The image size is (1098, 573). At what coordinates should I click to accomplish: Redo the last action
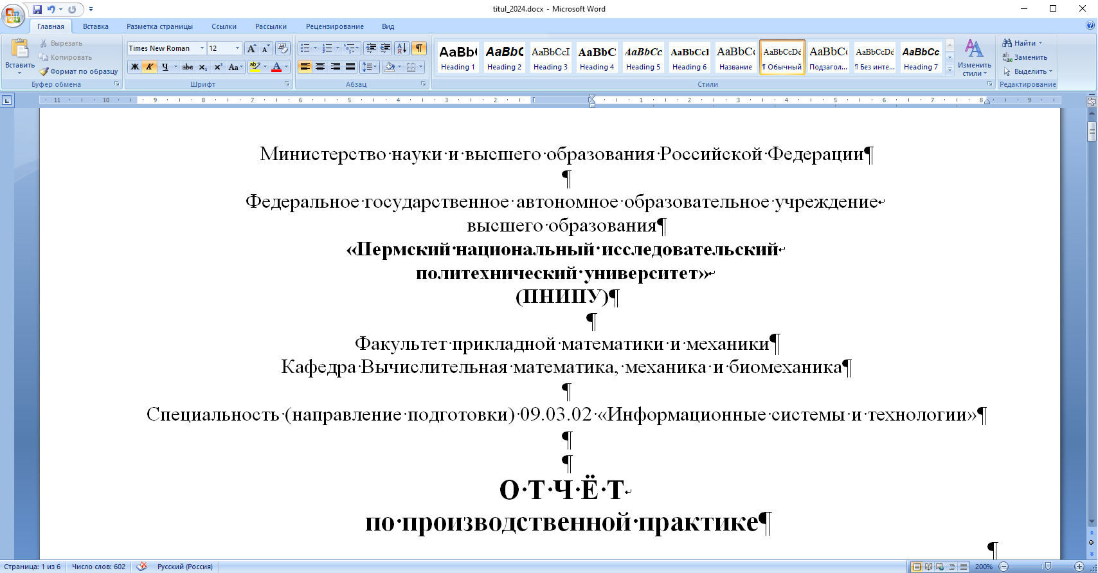pos(72,10)
